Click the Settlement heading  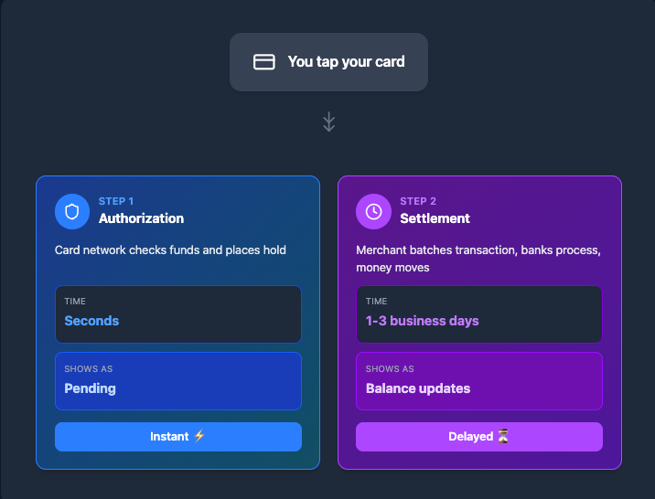point(435,218)
